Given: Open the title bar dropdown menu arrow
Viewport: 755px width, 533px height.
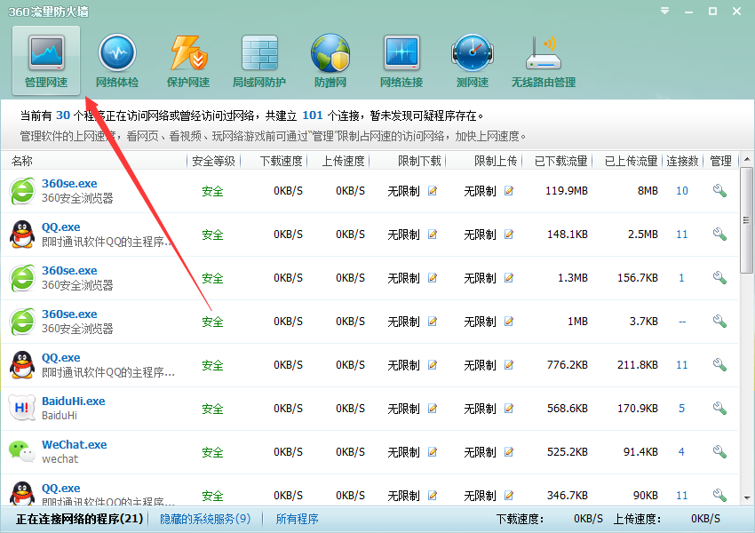Looking at the screenshot, I should (665, 11).
